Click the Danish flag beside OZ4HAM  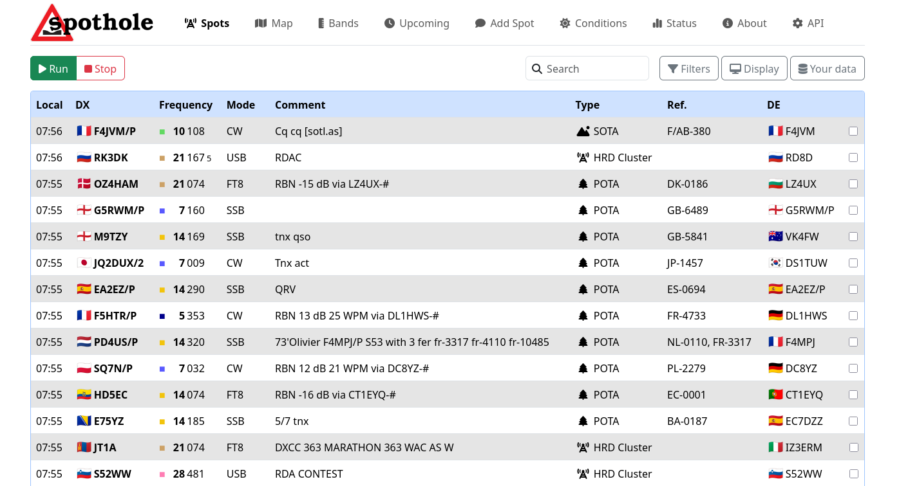84,184
